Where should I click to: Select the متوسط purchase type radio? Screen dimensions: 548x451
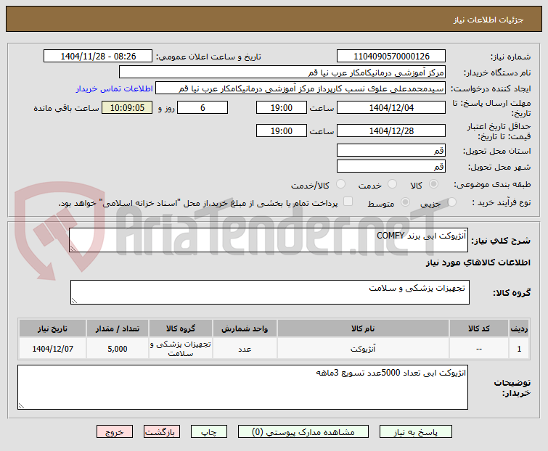pos(405,202)
